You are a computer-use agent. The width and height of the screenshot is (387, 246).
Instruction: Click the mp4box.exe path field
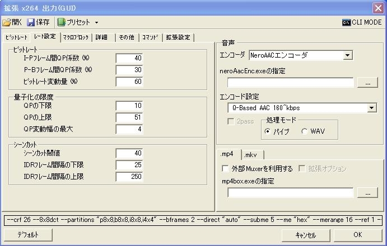pos(291,193)
